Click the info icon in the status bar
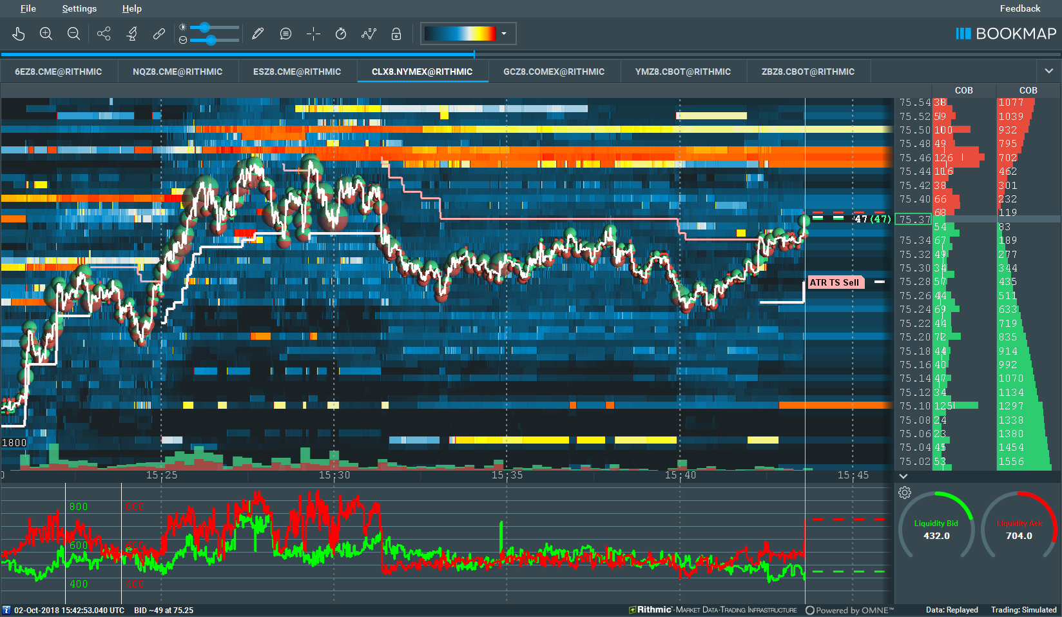1062x617 pixels. pos(7,610)
